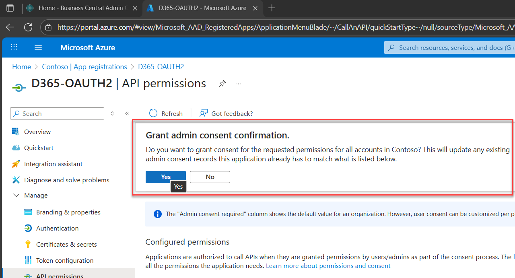Click the Authentication arrow icon
515x278 pixels.
point(28,228)
